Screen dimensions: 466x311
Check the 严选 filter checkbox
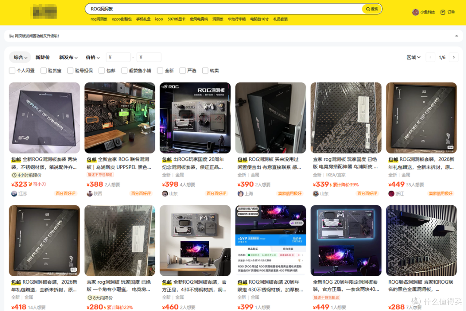click(183, 70)
